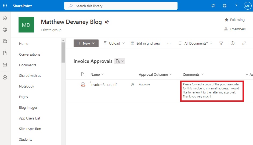Open the MD account avatar
Viewport: 253px width, 145px height.
[x=248, y=6]
